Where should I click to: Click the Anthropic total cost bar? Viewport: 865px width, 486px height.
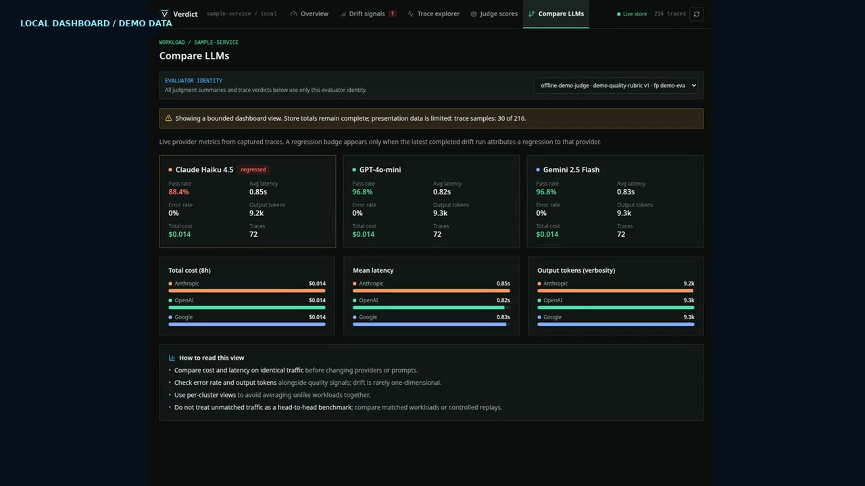tap(247, 291)
